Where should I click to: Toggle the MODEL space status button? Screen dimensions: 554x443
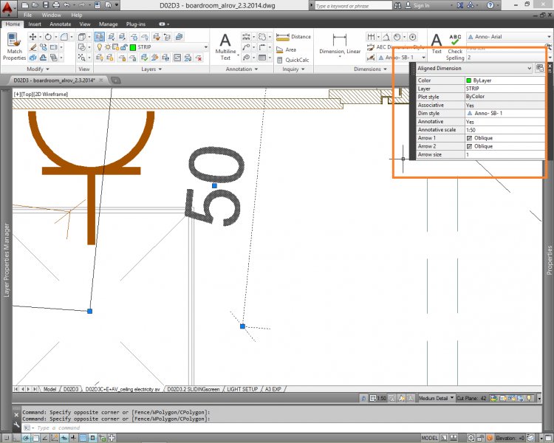428,438
